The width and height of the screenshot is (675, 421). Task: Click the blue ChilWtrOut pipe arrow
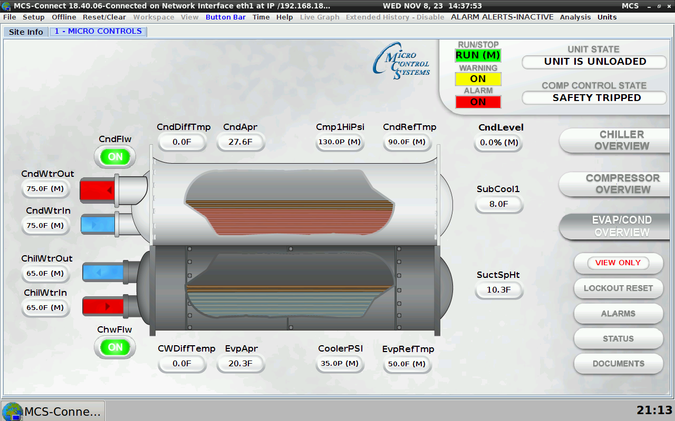103,272
